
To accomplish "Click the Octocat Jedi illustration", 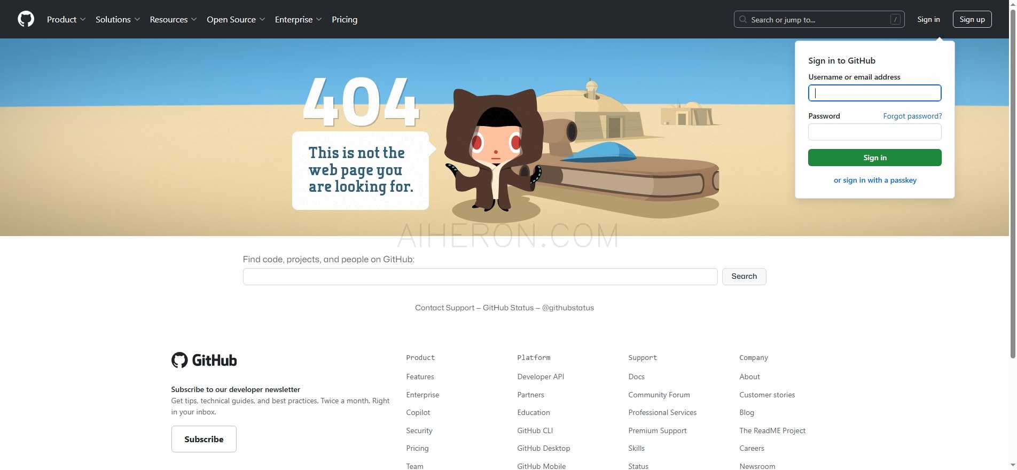I will (x=494, y=152).
